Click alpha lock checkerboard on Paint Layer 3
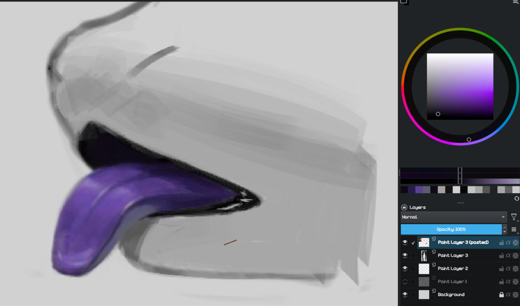 (515, 256)
